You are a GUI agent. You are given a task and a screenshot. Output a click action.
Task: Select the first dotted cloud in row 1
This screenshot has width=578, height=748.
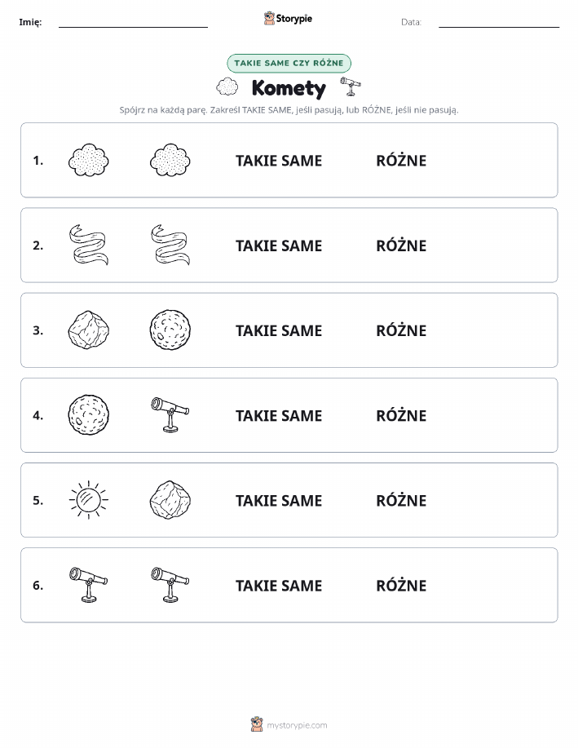click(x=89, y=160)
